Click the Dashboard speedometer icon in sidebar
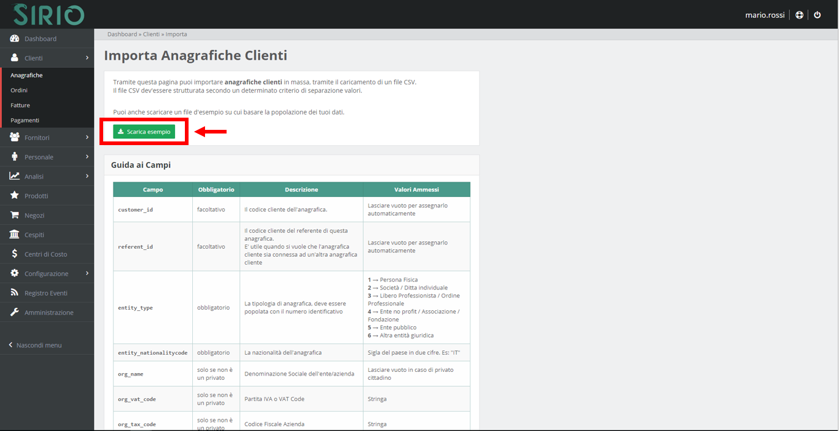This screenshot has height=431, width=839. click(15, 38)
